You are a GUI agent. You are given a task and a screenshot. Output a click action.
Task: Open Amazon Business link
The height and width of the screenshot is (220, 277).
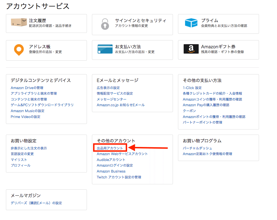111,171
